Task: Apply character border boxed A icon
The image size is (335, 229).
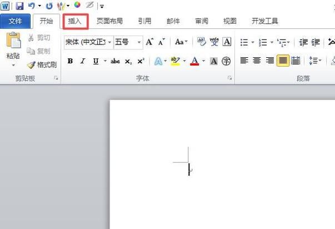Action: tap(227, 42)
